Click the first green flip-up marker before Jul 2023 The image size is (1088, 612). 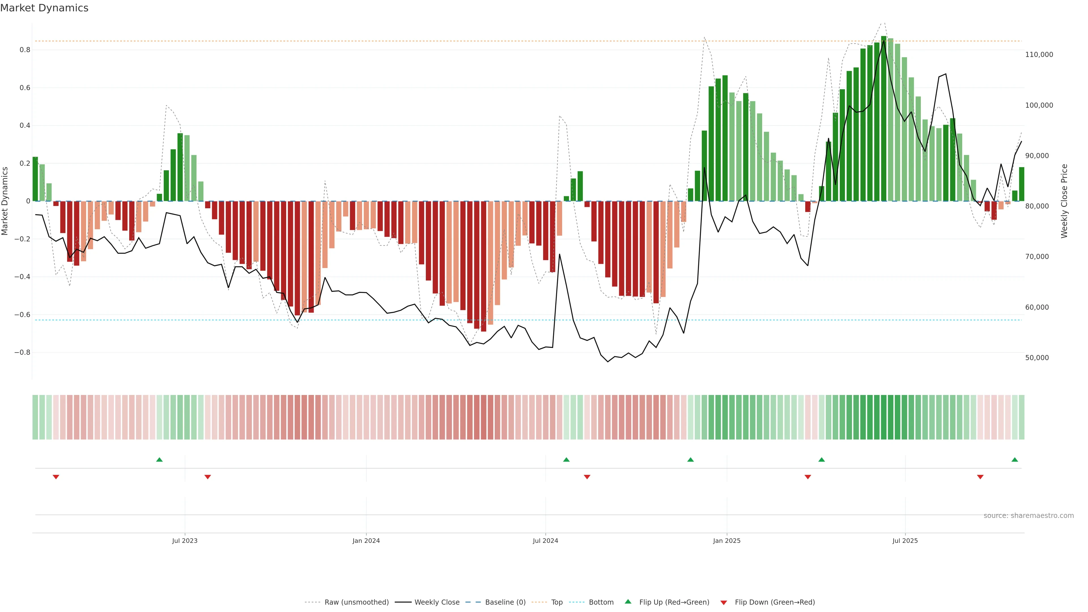pyautogui.click(x=159, y=460)
